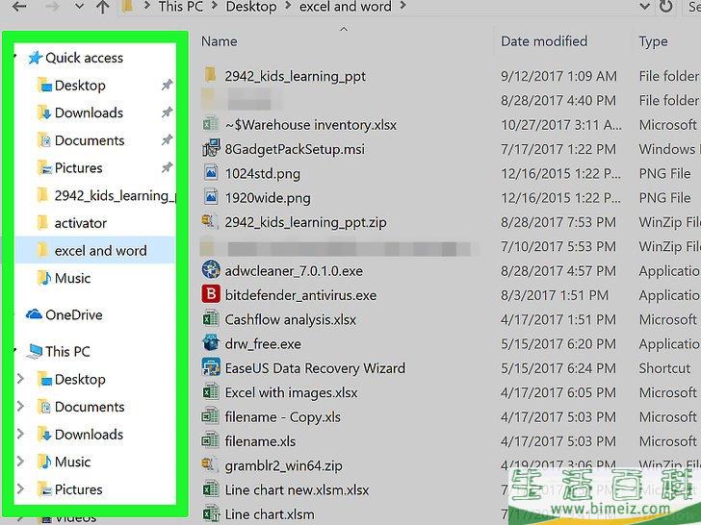The height and width of the screenshot is (525, 701).
Task: Select the Cashflow analysis.xlsx Excel icon
Action: pyautogui.click(x=211, y=319)
